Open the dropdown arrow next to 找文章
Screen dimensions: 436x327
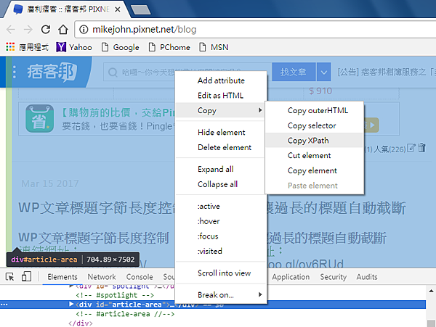coord(323,72)
